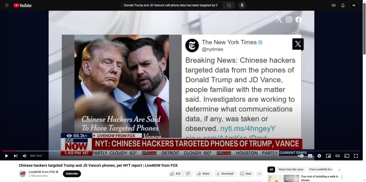Select 'More from this story' chip
Screen dimensions: 366x182
pyautogui.click(x=291, y=169)
